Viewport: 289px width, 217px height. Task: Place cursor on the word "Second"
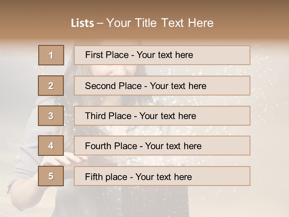[98, 86]
